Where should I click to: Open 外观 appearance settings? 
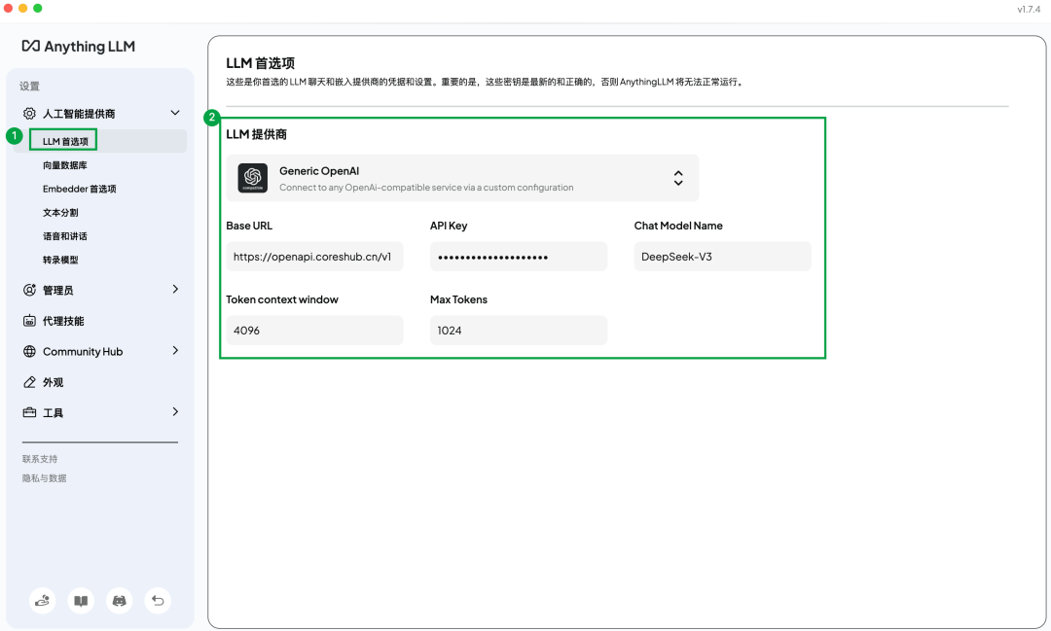tap(53, 382)
